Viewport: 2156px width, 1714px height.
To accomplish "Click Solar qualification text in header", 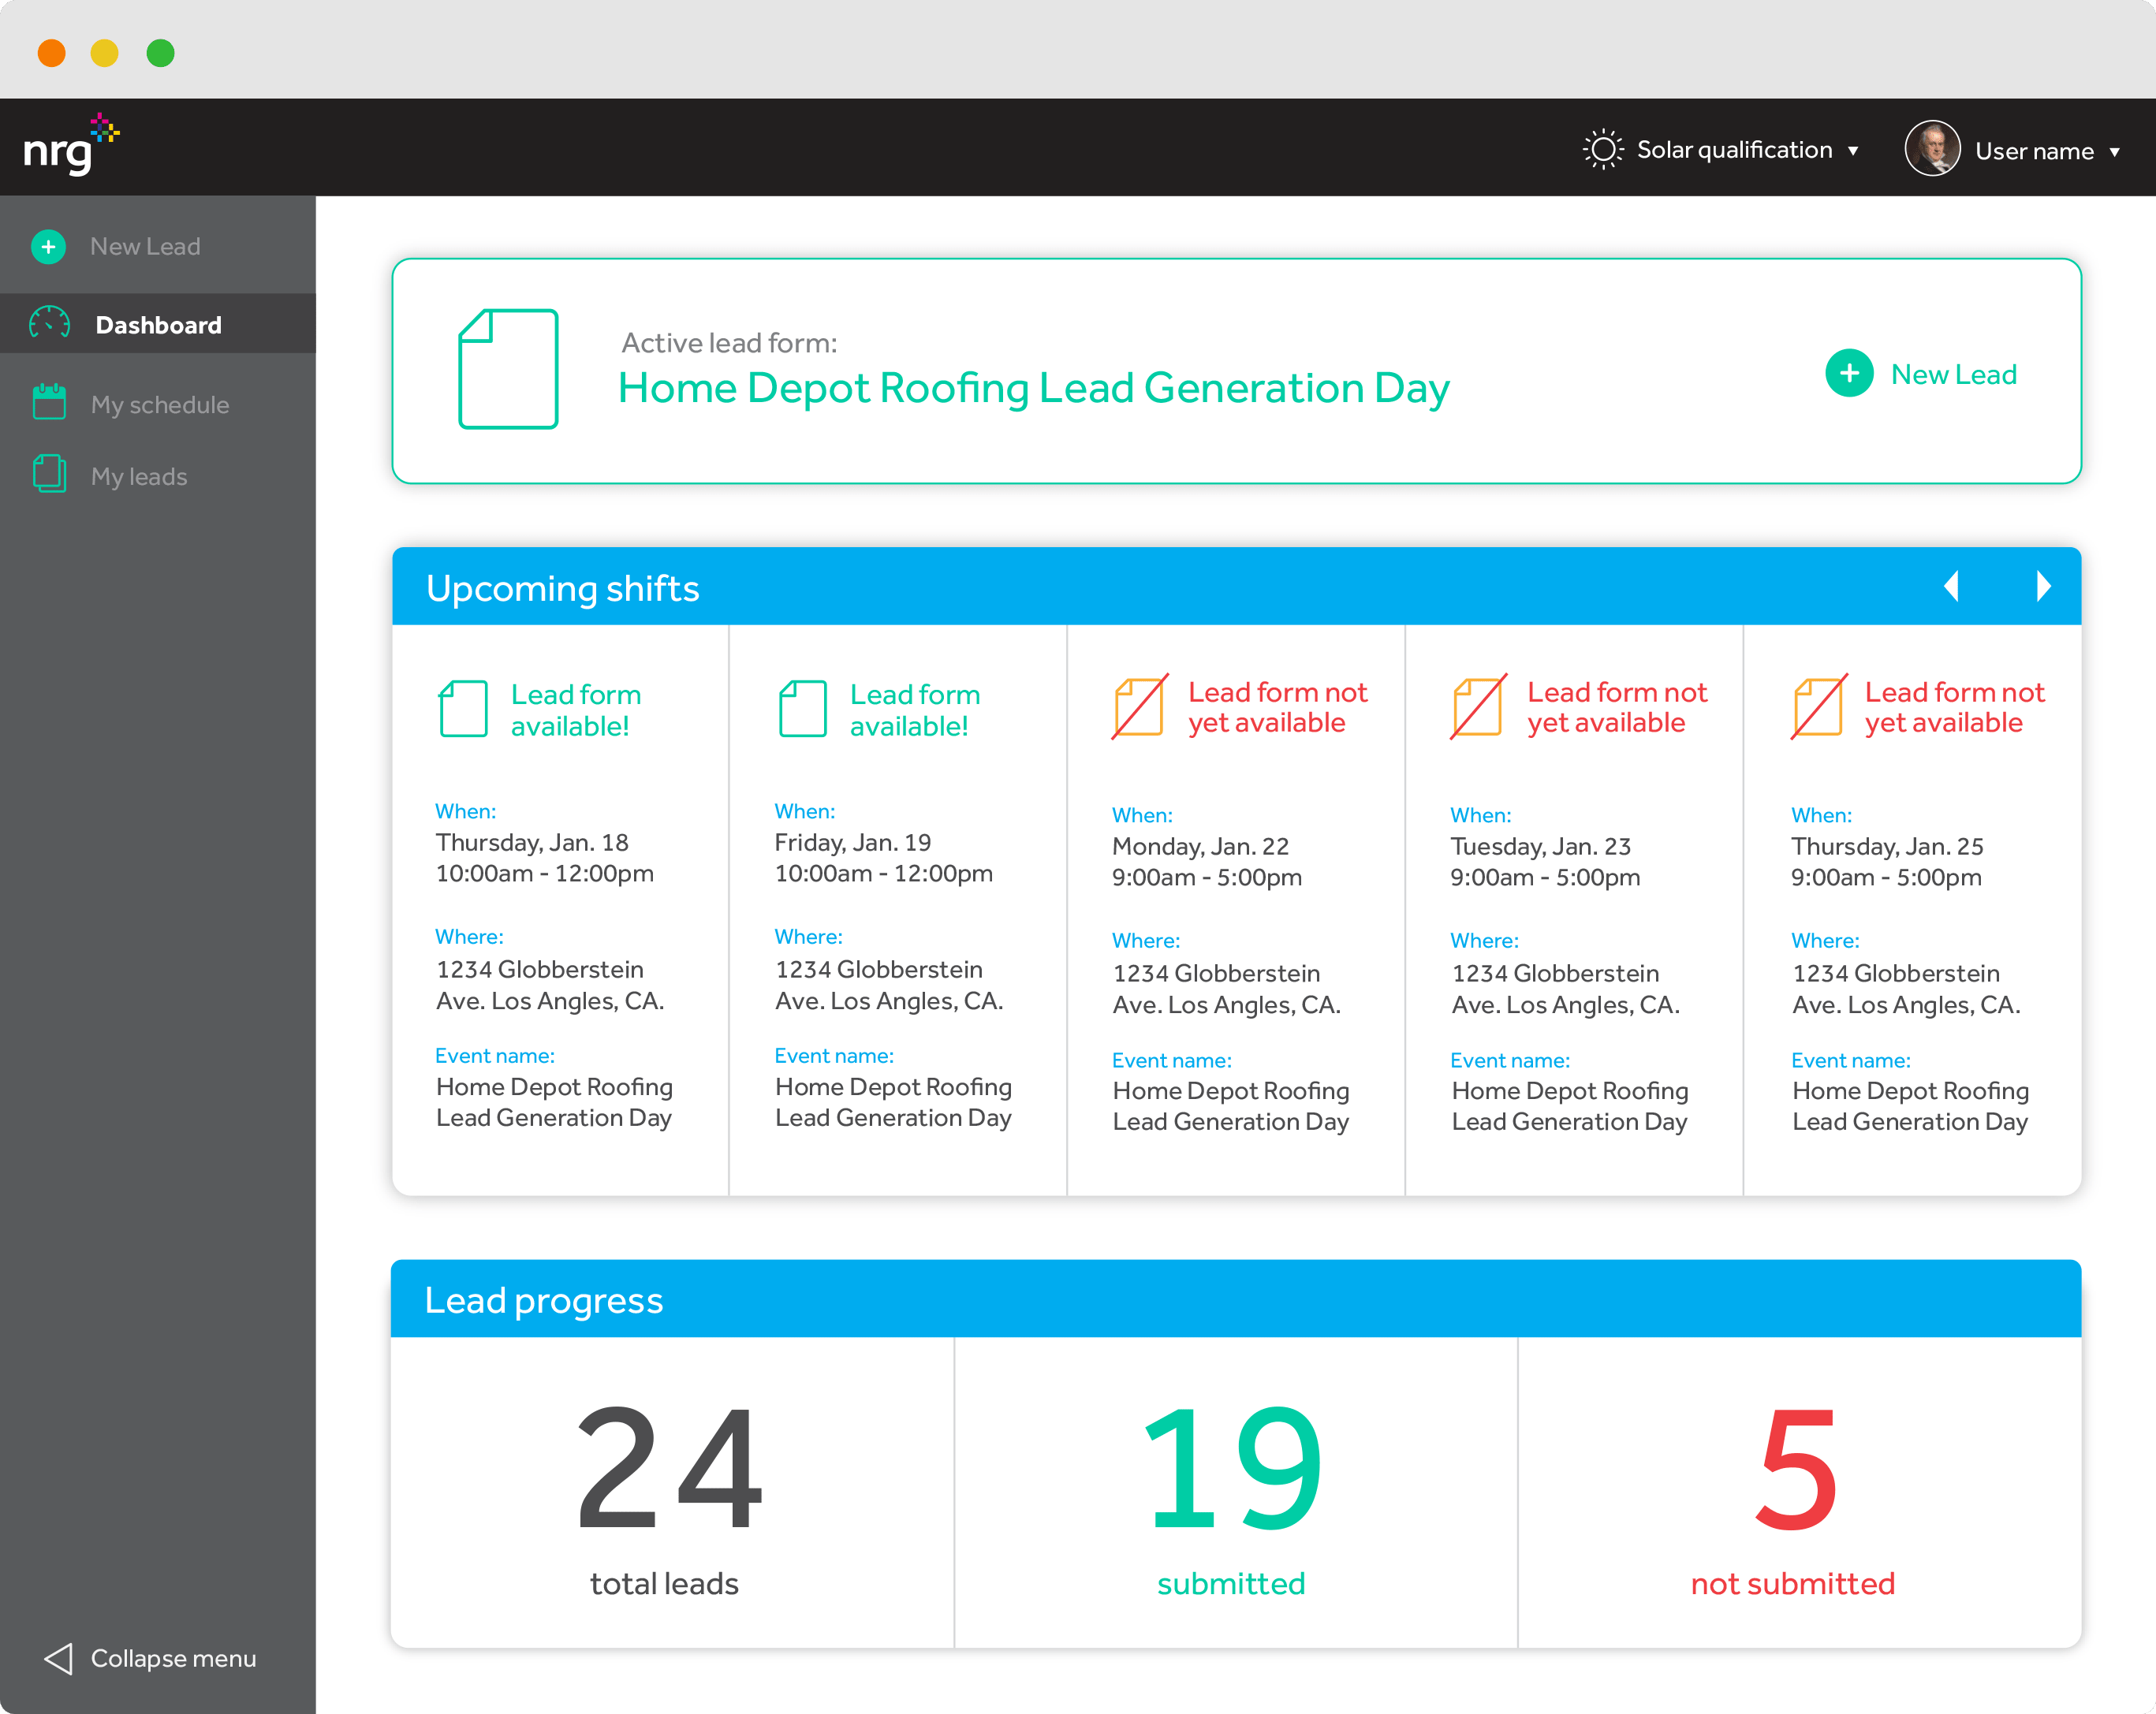I will coord(1734,150).
